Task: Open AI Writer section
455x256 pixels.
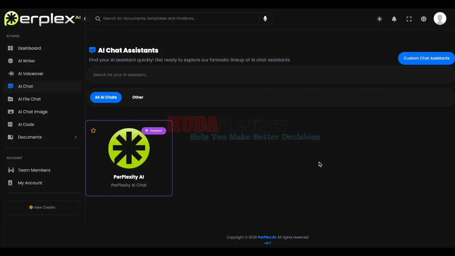Action: (26, 61)
